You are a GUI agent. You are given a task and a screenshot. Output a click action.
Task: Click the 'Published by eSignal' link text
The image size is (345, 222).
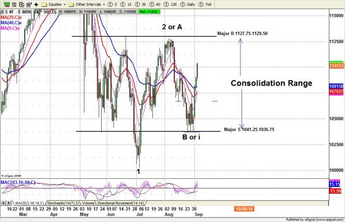tap(315, 220)
